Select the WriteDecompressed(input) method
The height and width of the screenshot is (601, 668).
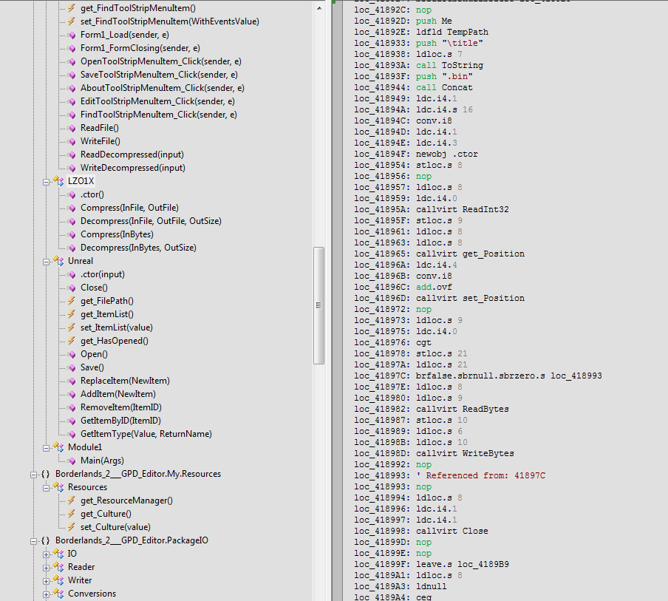click(x=132, y=168)
